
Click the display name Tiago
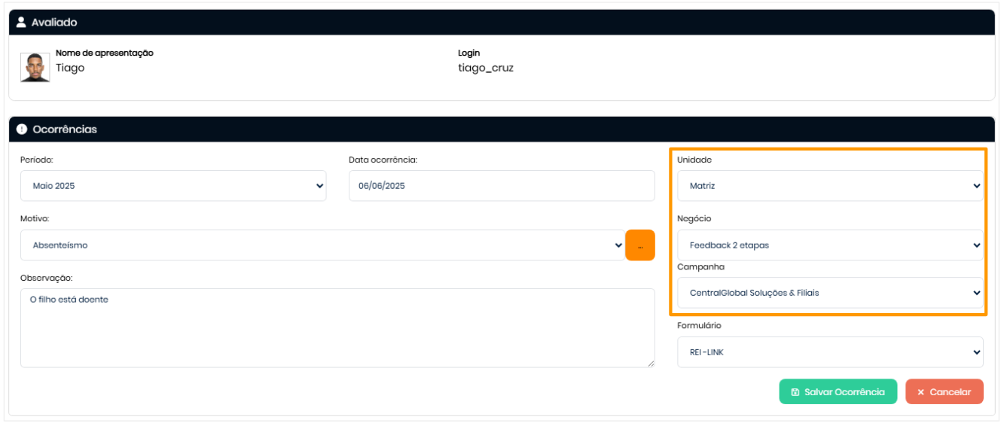click(x=70, y=68)
